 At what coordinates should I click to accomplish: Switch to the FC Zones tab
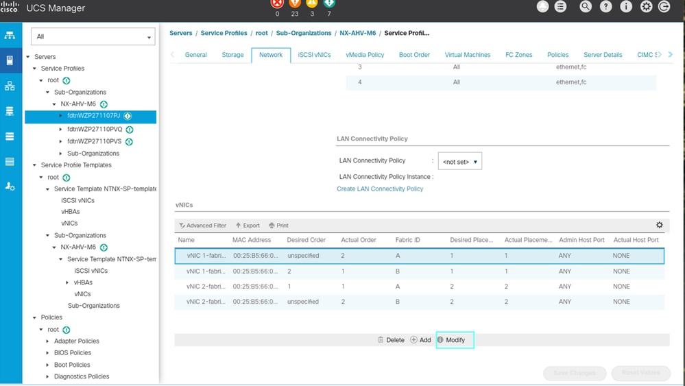point(518,55)
